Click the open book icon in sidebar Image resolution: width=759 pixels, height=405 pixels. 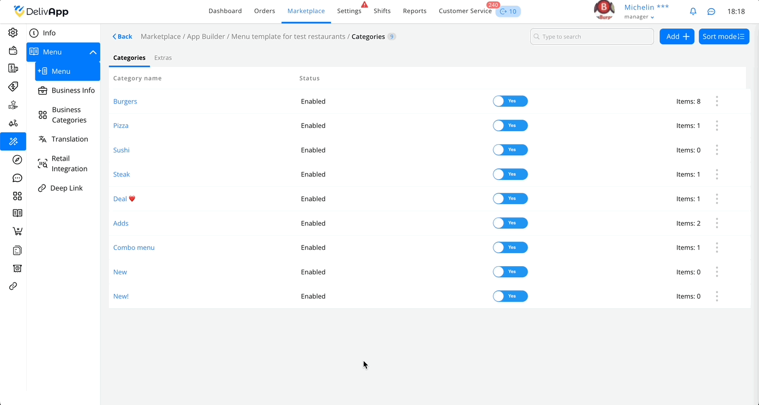[17, 213]
